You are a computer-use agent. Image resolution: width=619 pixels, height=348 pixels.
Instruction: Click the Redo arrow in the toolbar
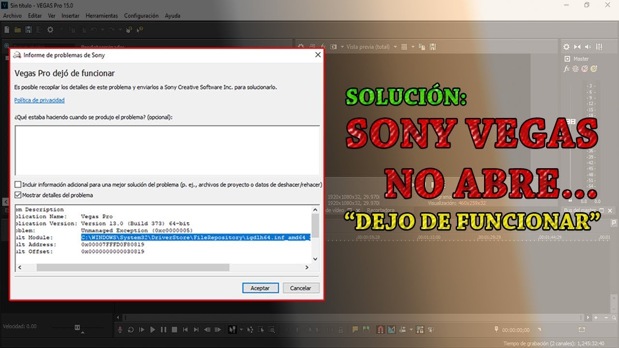(x=111, y=29)
